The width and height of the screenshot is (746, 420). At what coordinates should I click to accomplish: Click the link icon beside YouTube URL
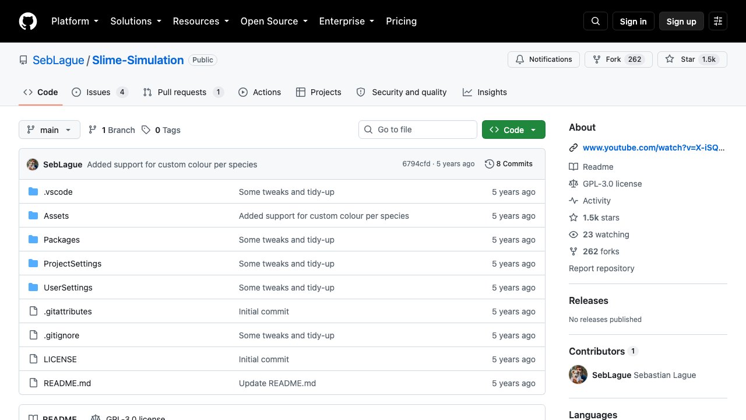click(x=573, y=148)
